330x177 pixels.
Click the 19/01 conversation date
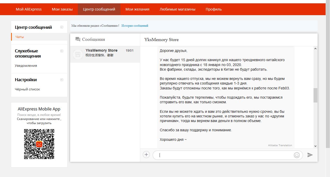coord(129,51)
